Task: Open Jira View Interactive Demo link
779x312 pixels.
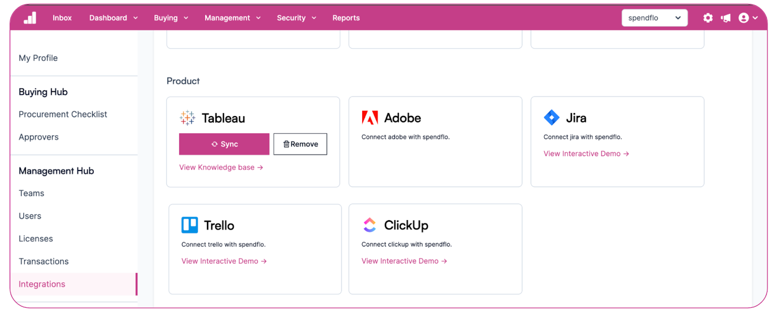Action: click(586, 154)
